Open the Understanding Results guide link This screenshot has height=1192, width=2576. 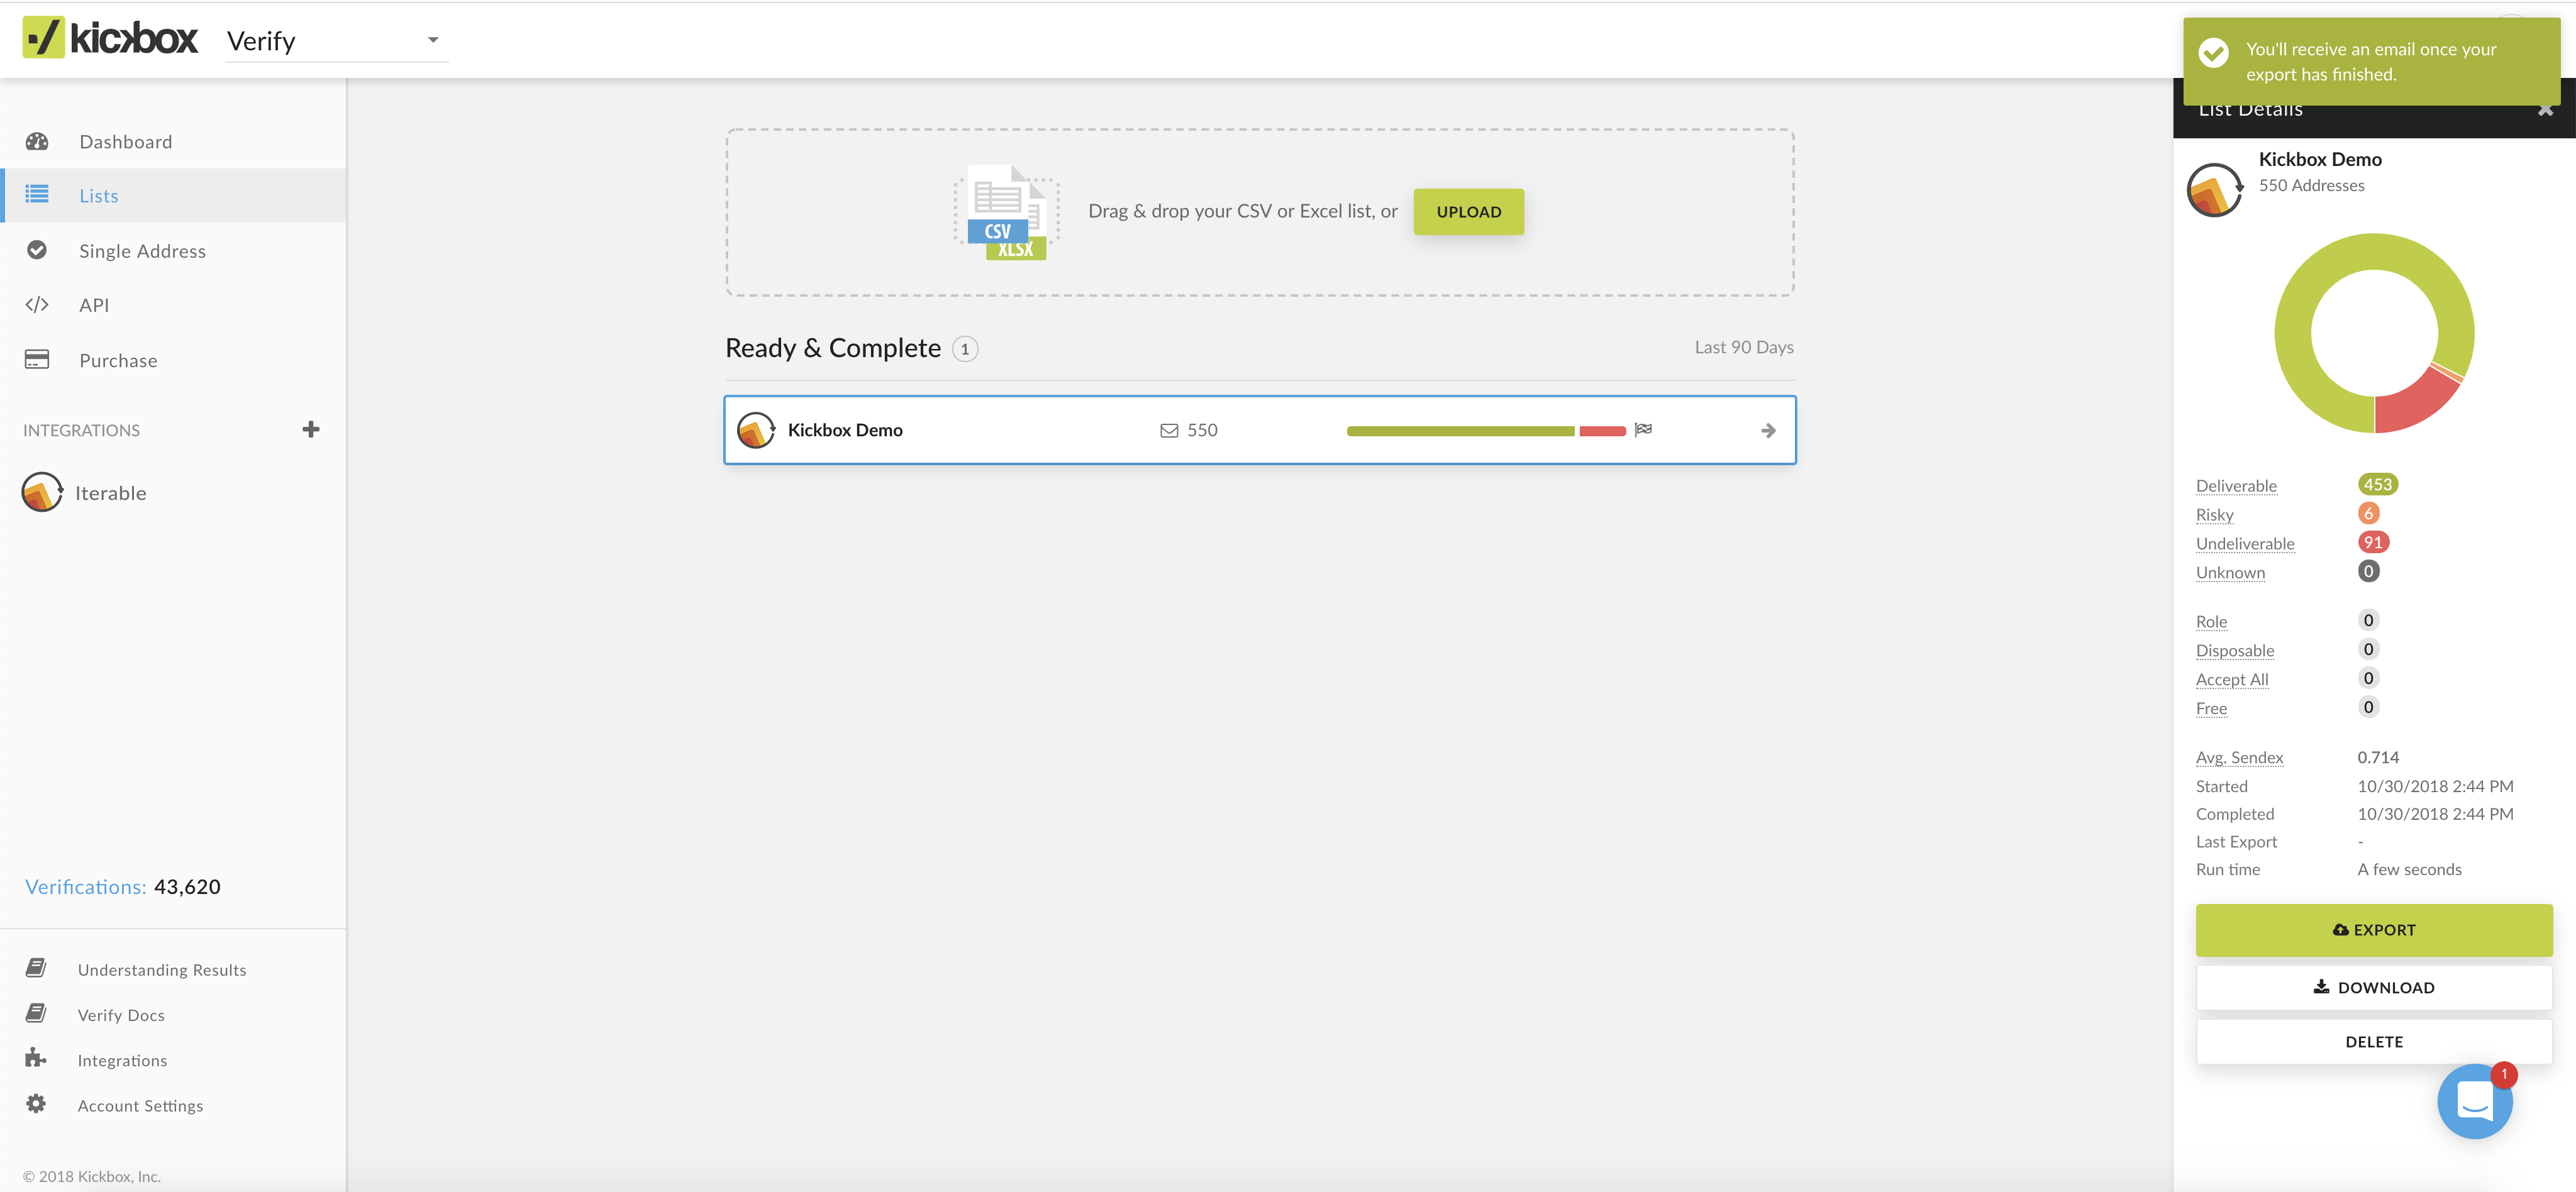(x=161, y=970)
